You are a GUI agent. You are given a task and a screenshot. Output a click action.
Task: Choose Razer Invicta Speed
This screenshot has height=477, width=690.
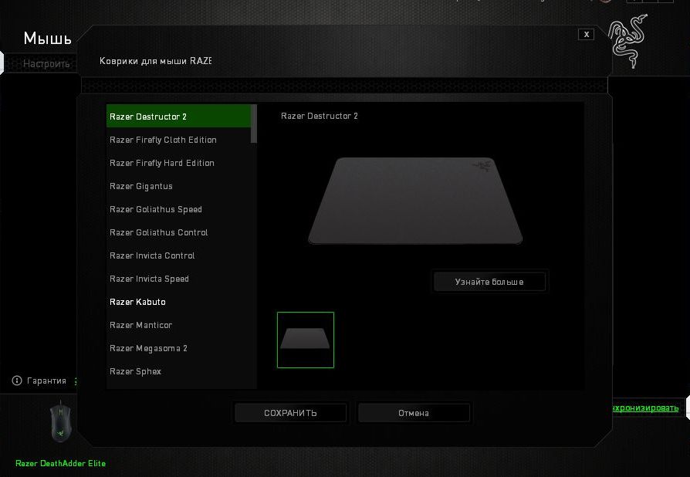tap(178, 279)
